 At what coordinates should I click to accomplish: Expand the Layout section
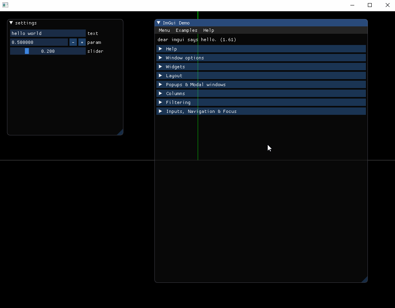tap(261, 76)
